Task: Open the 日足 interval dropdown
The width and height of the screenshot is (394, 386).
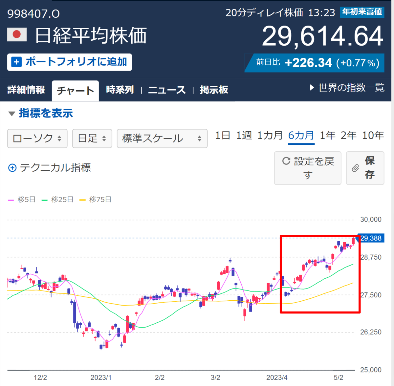Action: (92, 139)
